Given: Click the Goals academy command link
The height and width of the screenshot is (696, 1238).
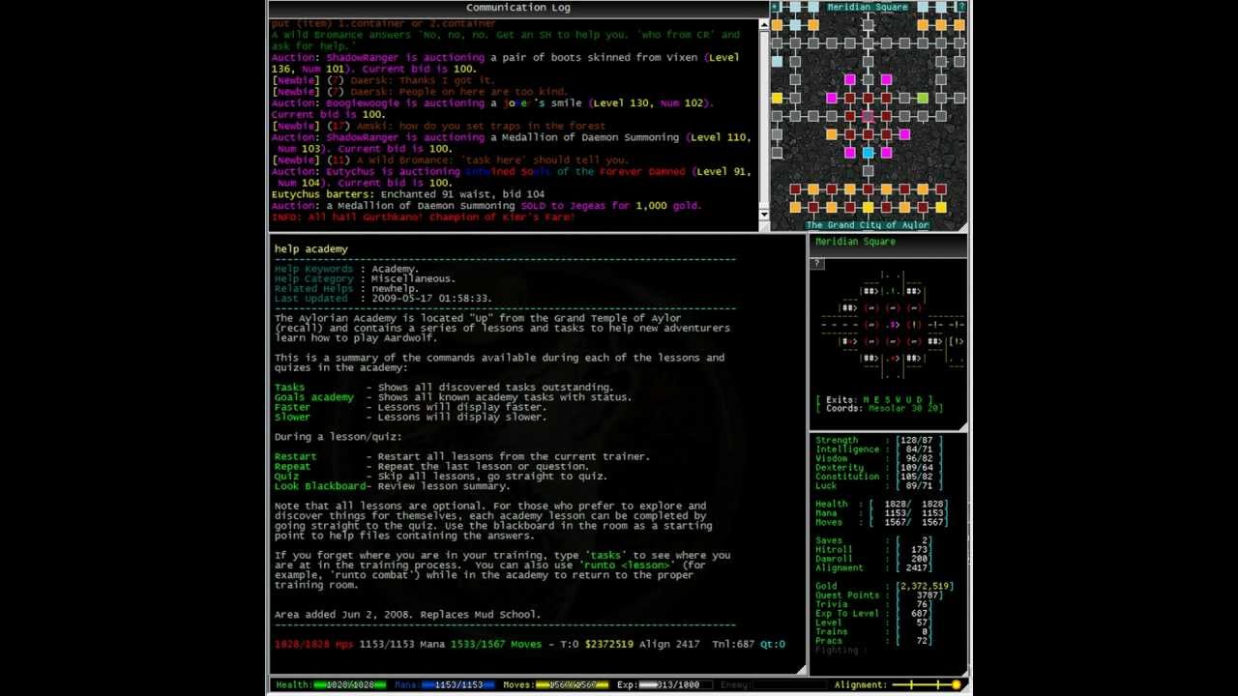Looking at the screenshot, I should [x=313, y=397].
